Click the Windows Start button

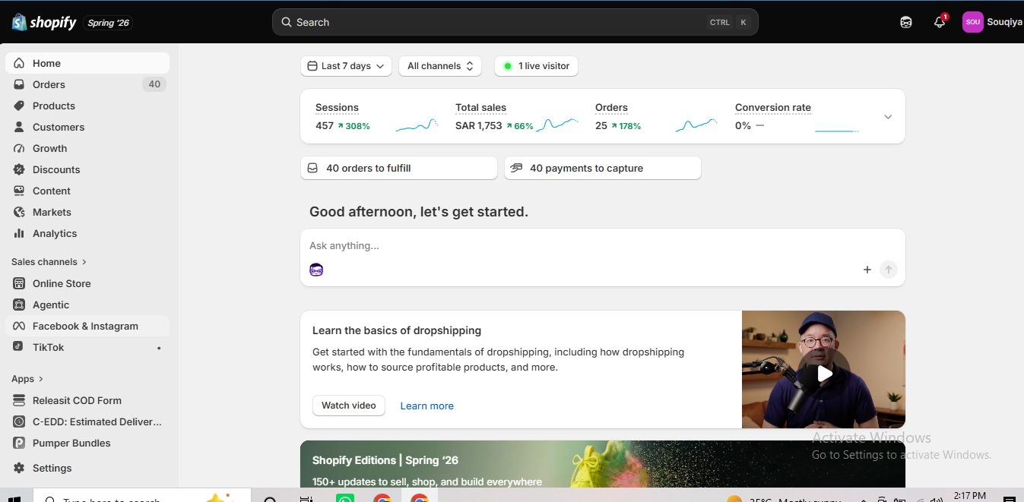[14, 499]
